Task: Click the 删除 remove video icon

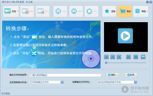Action: [25, 11]
